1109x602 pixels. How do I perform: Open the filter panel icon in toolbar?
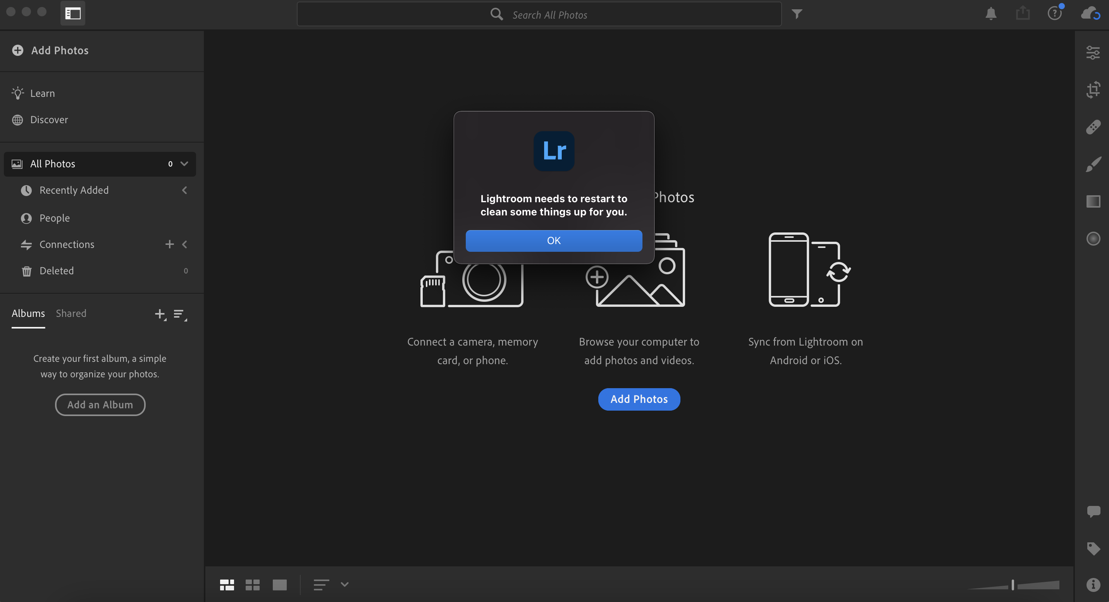[x=797, y=13]
